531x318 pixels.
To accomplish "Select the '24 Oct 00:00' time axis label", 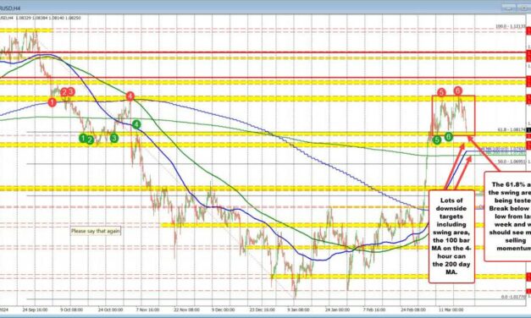I will tap(111, 310).
